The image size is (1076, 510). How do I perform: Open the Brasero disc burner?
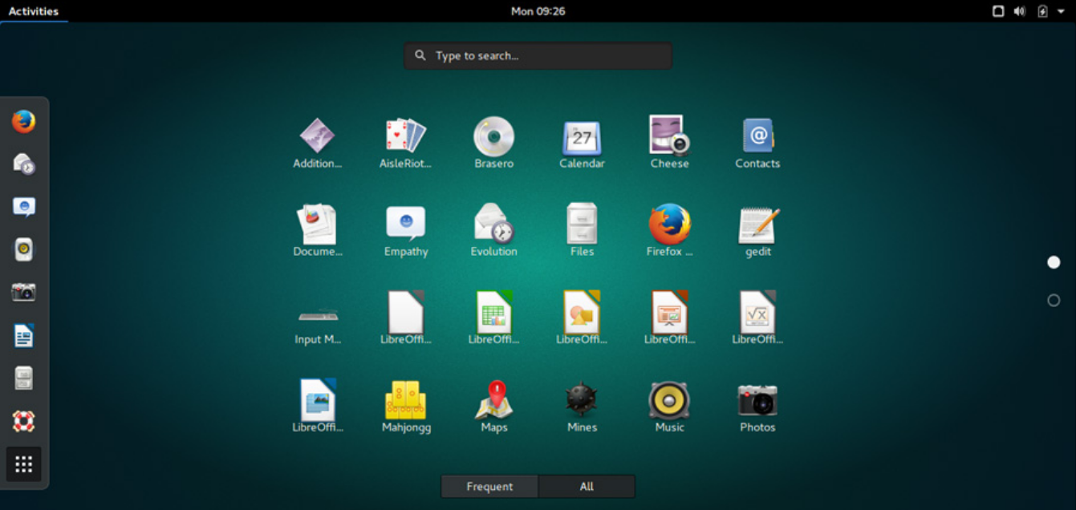493,136
